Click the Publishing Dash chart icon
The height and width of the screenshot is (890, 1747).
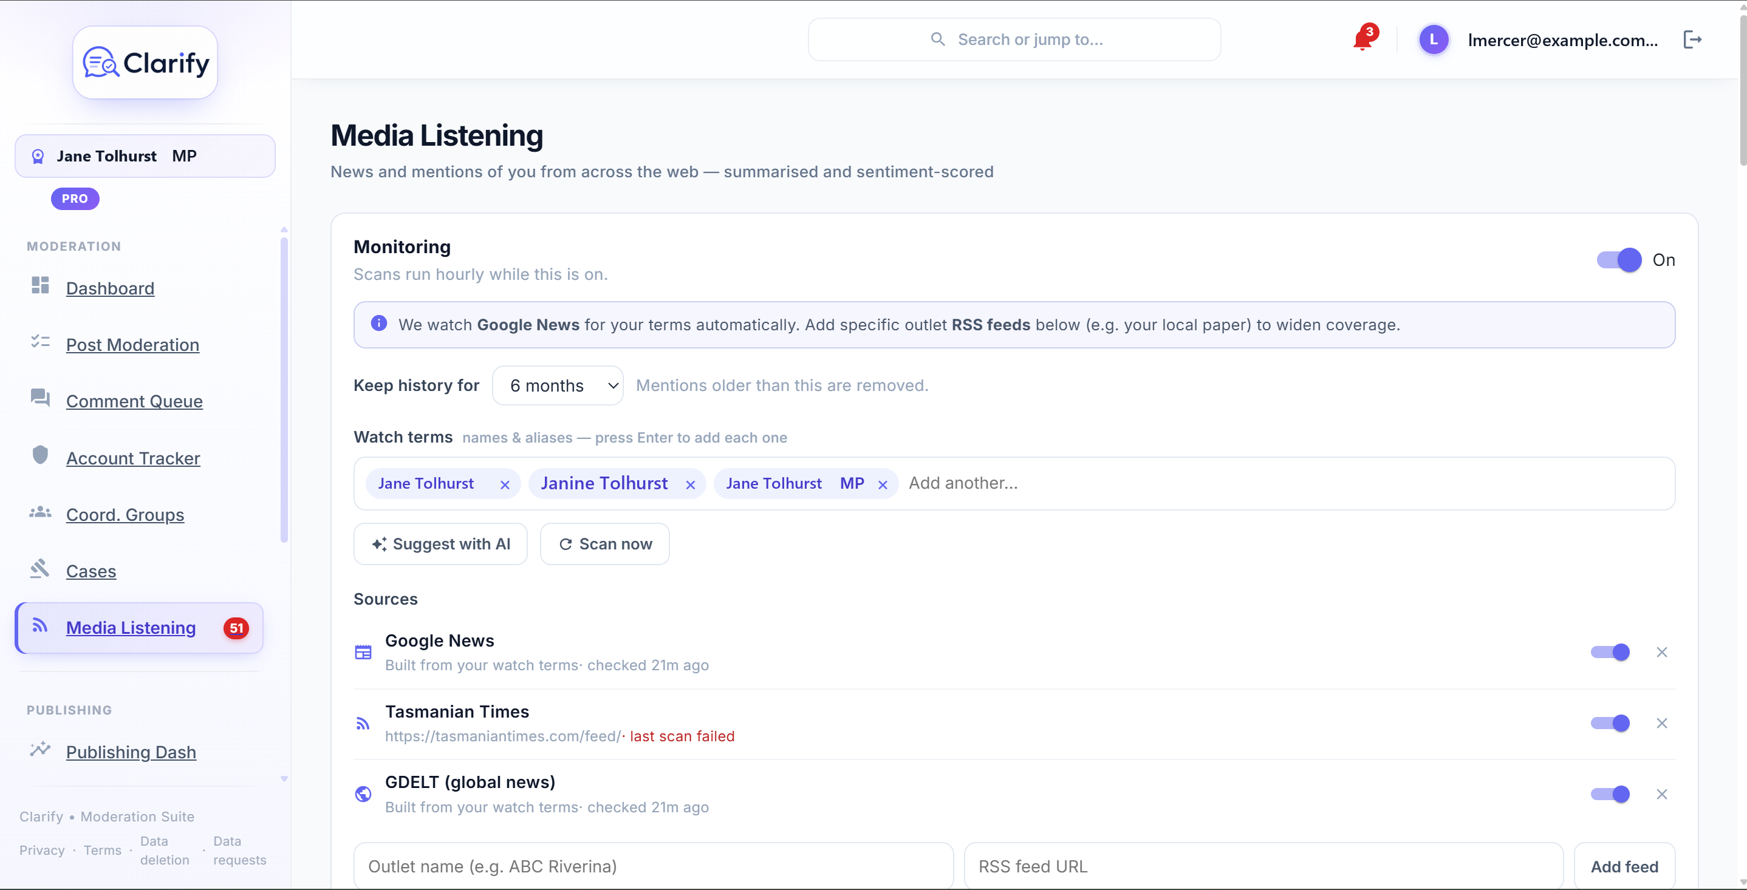pyautogui.click(x=40, y=749)
